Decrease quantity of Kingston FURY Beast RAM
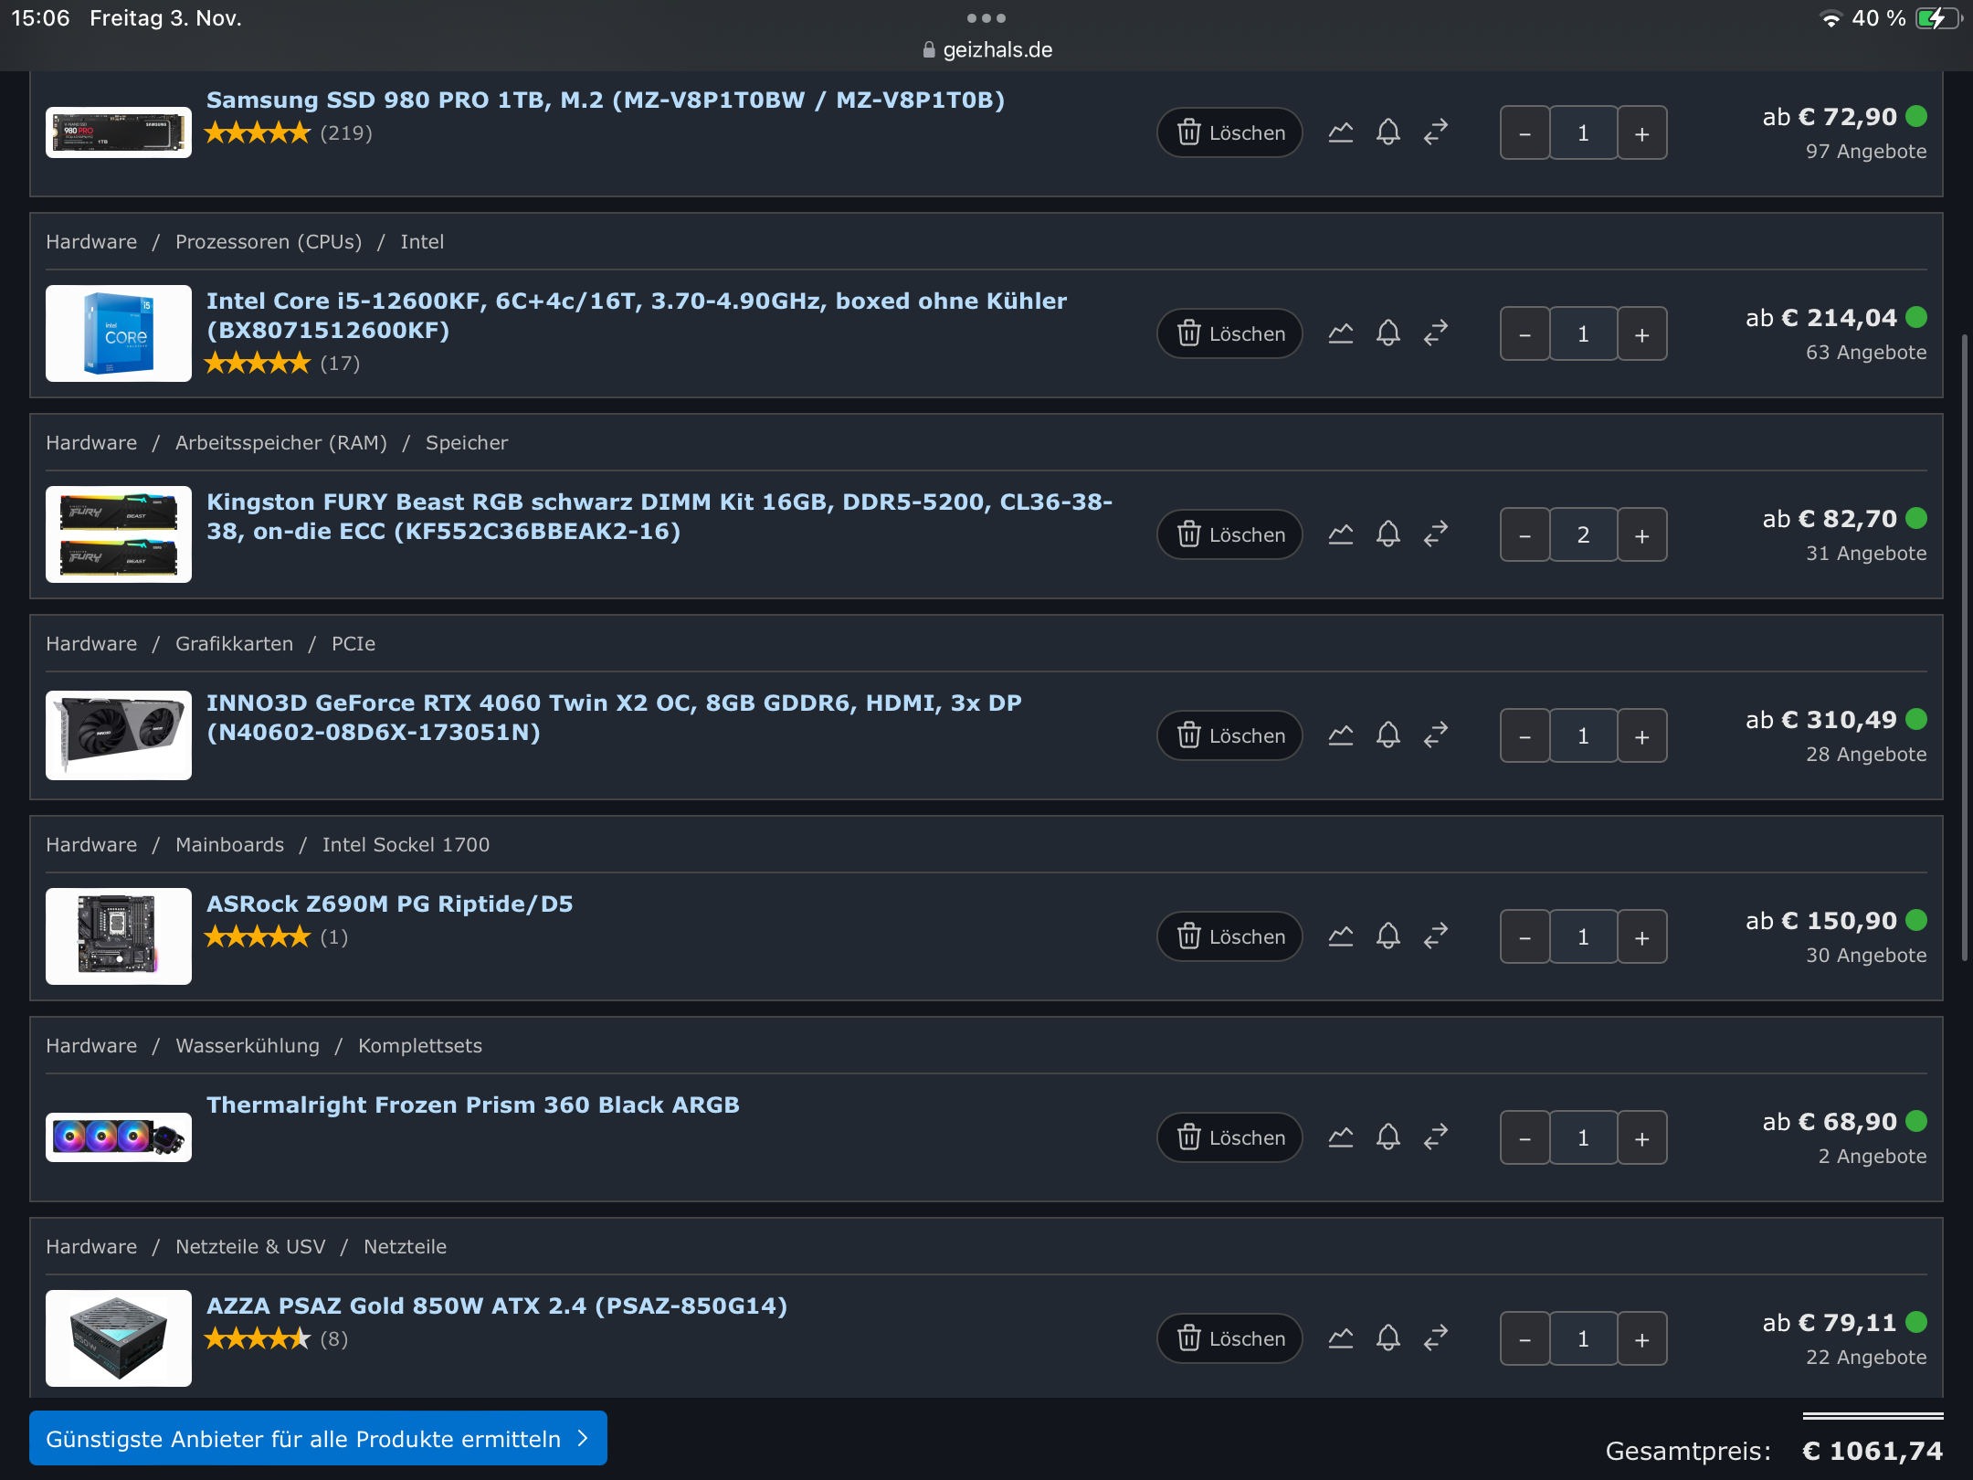Screen dimensions: 1973x1480 point(1525,534)
